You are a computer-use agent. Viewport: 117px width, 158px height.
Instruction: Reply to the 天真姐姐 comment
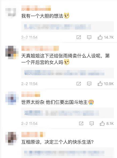tap(89, 84)
